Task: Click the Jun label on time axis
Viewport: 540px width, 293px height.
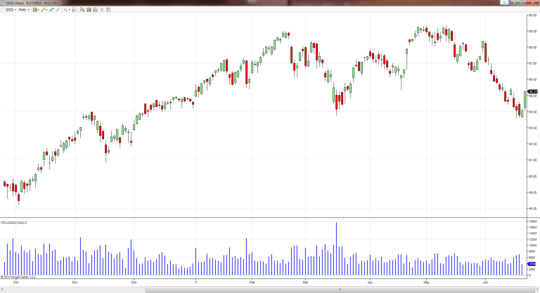Action: click(x=485, y=282)
